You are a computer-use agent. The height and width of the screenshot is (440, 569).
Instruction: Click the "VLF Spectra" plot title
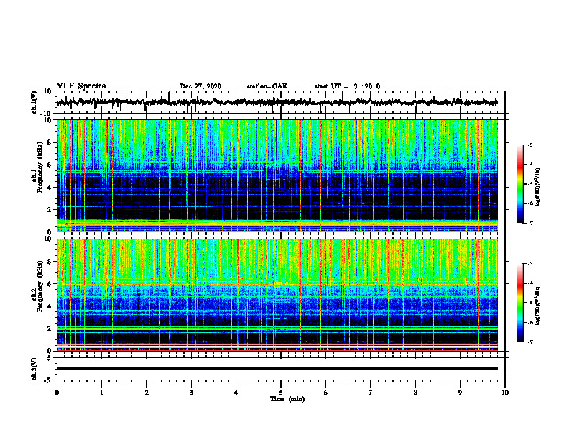(x=81, y=86)
